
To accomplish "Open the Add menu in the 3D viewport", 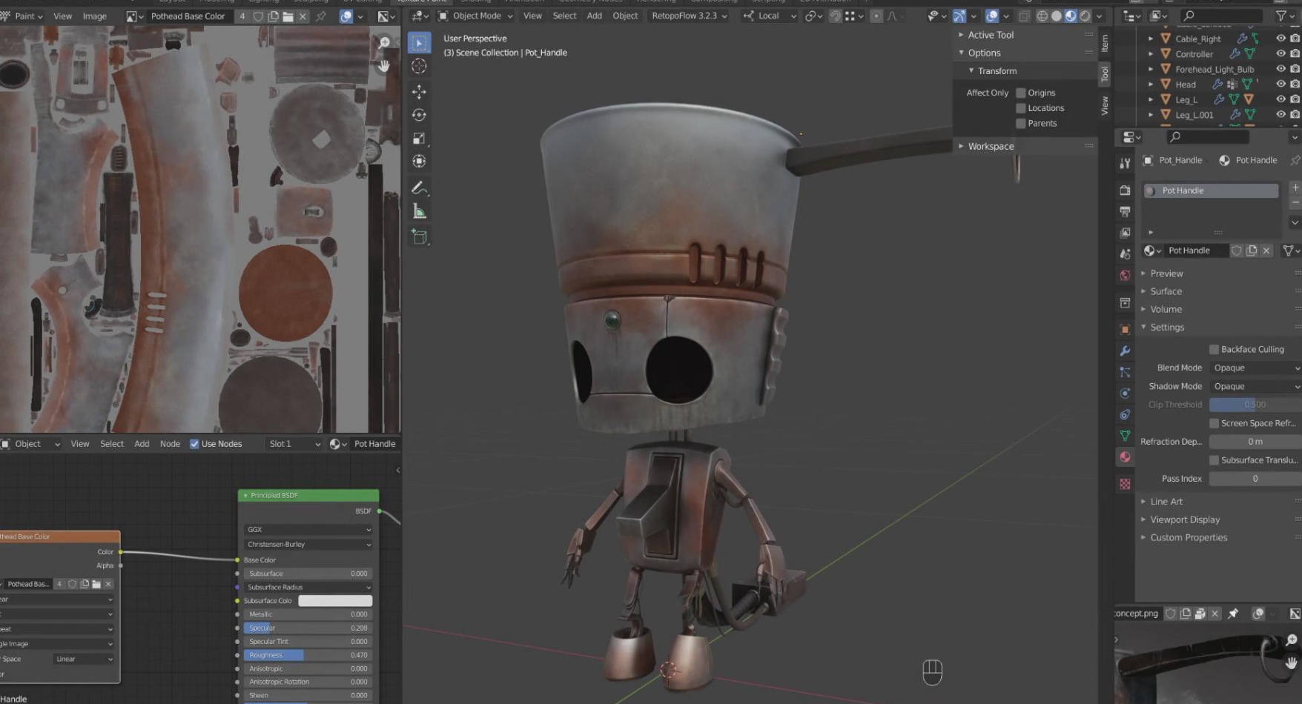I will pyautogui.click(x=594, y=16).
